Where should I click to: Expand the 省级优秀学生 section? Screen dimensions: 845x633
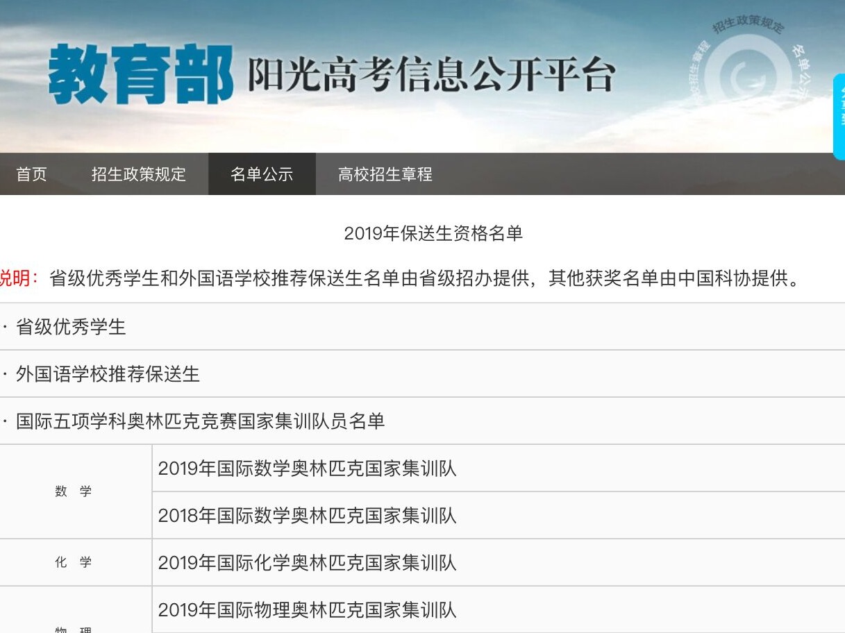click(71, 327)
